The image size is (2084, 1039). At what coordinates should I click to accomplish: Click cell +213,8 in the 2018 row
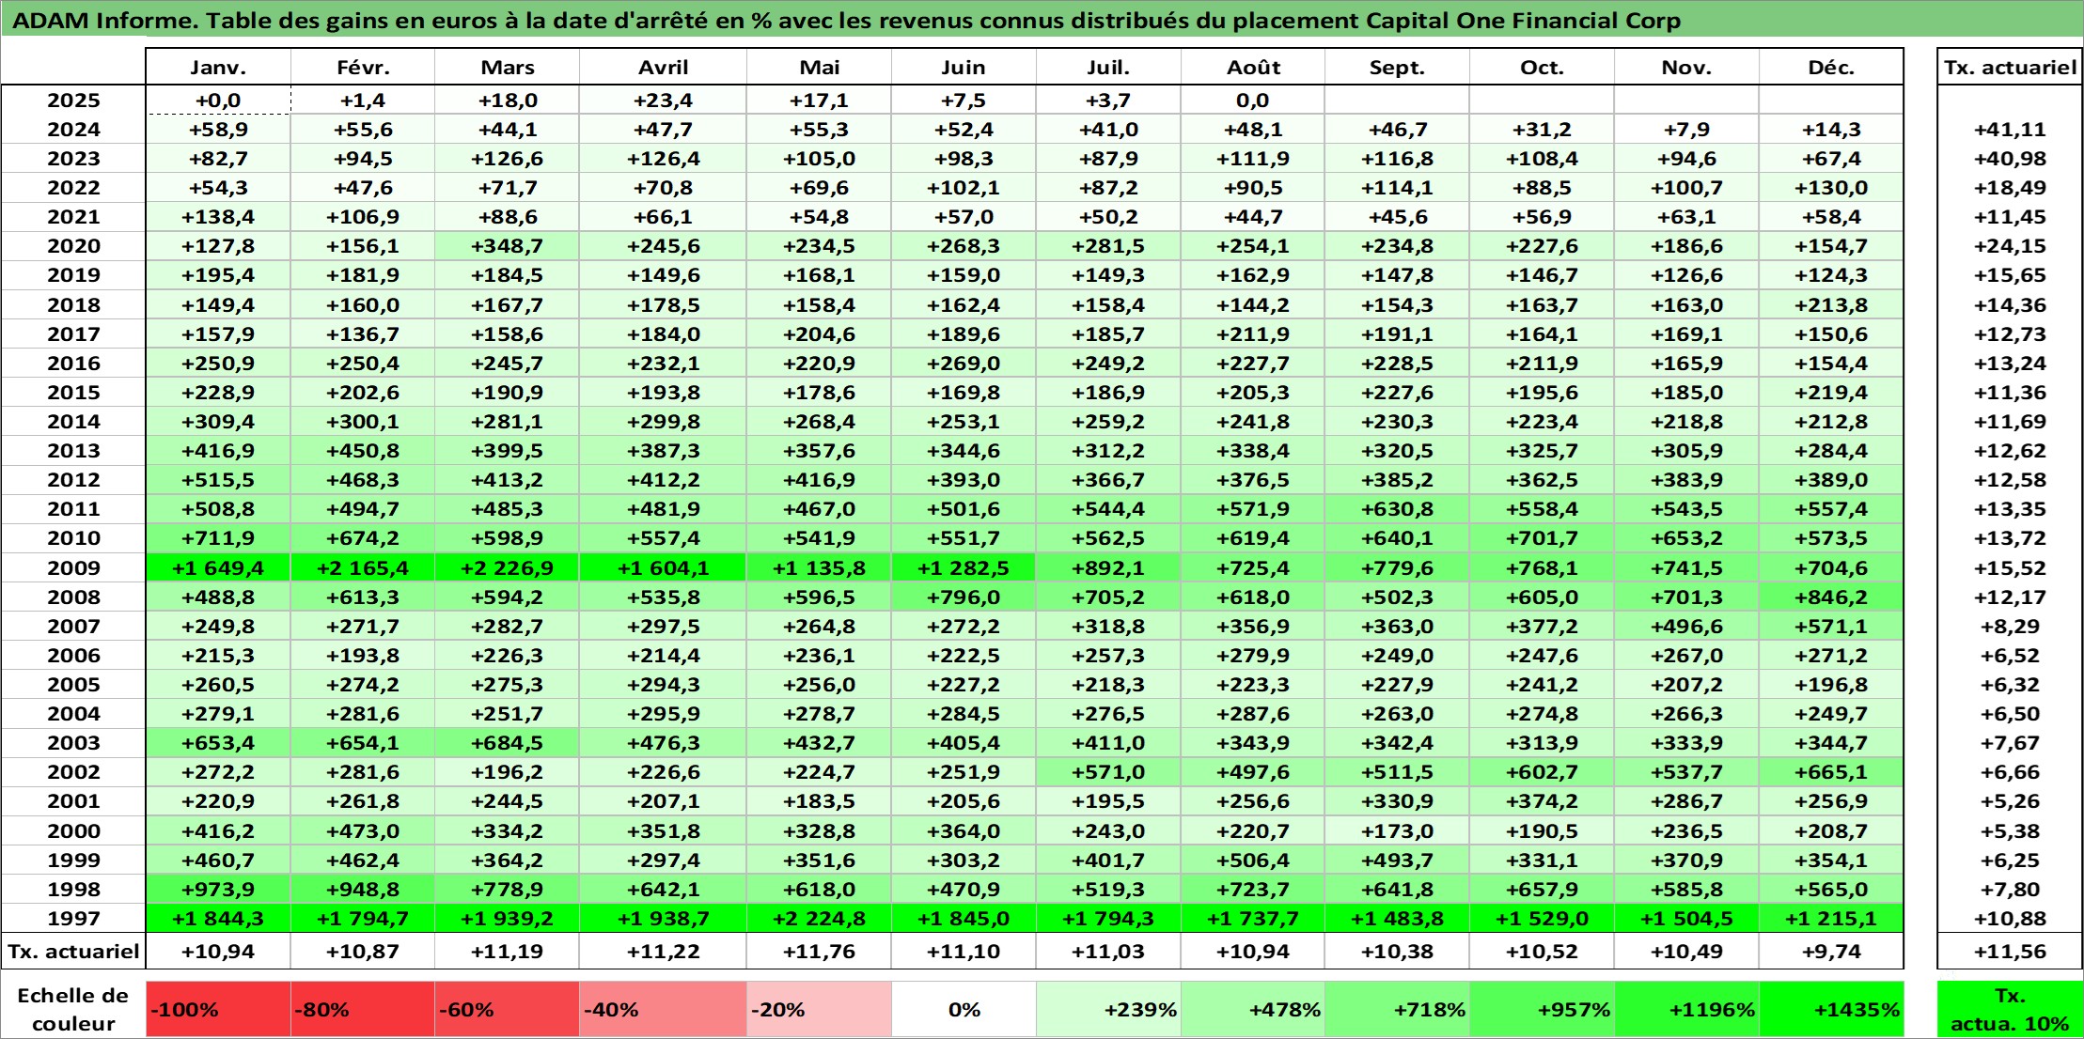1831,305
